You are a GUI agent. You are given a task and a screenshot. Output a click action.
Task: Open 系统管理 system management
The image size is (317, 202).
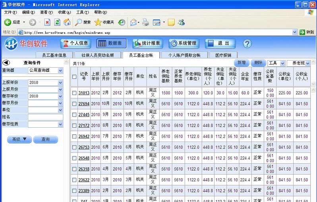click(x=184, y=43)
